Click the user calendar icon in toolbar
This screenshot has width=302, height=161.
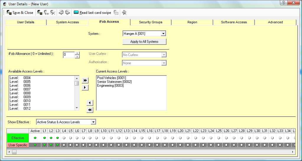coord(116,13)
